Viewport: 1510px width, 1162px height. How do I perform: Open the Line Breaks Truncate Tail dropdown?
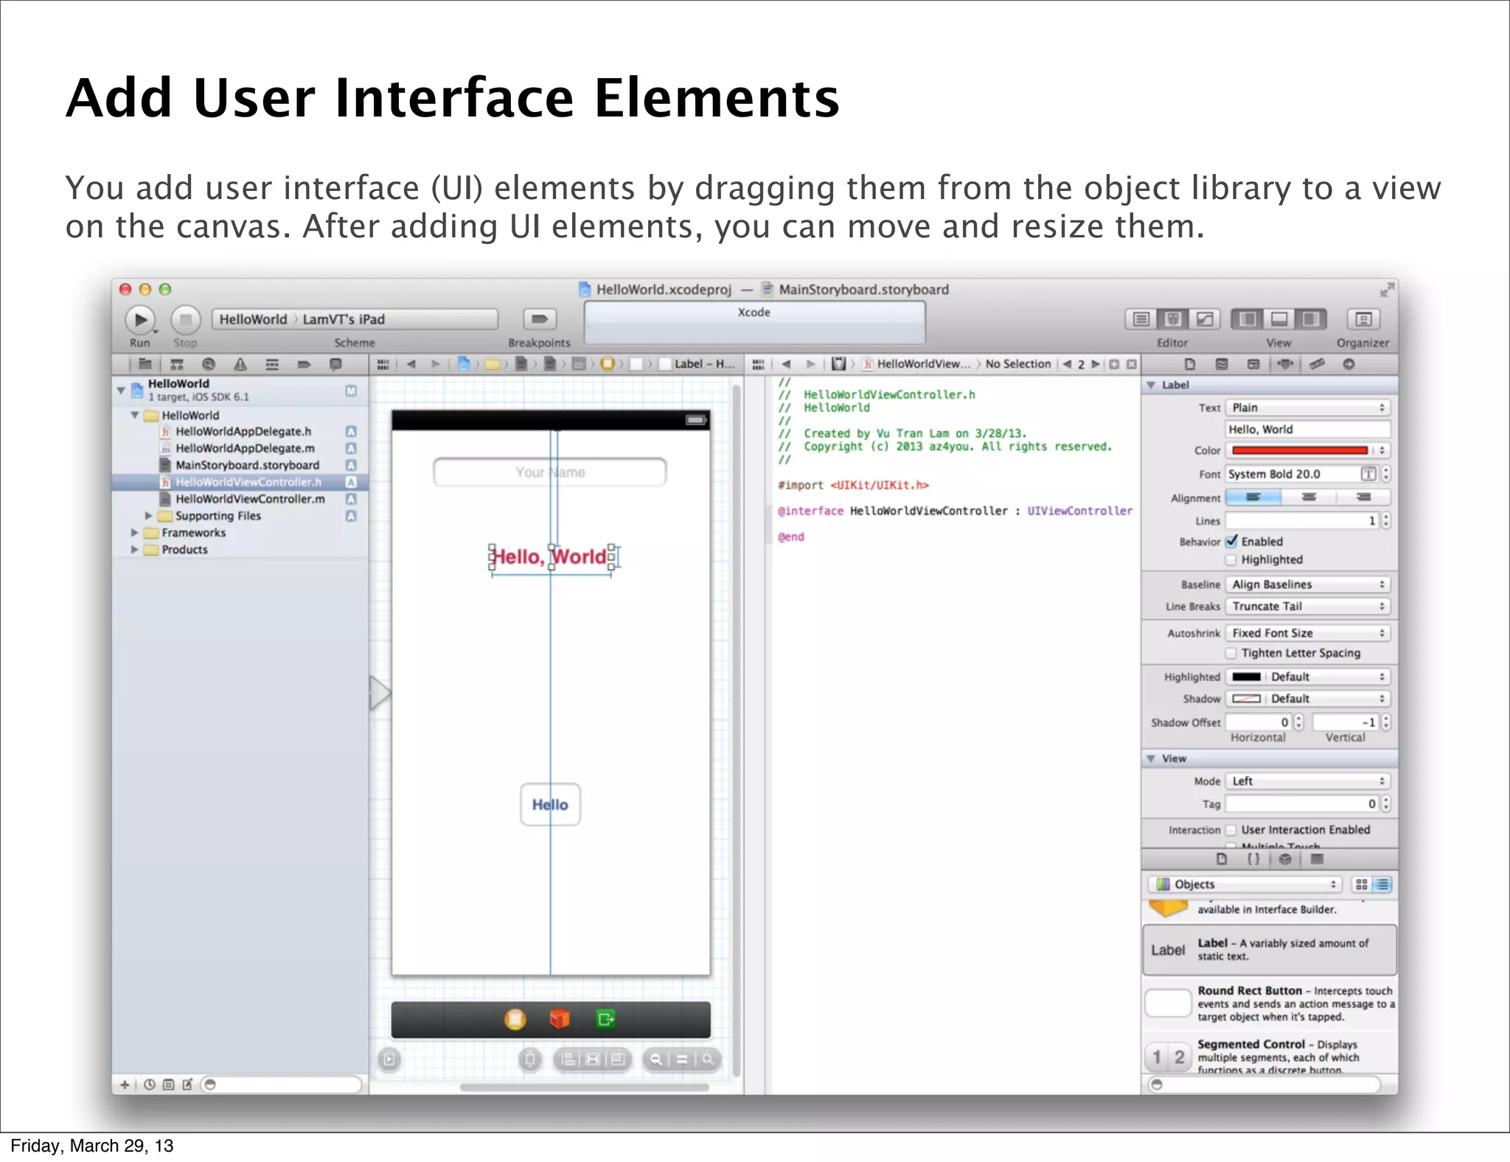[x=1308, y=607]
